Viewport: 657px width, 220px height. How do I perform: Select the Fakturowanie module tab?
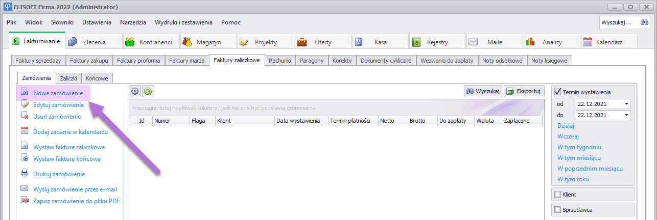click(x=37, y=41)
